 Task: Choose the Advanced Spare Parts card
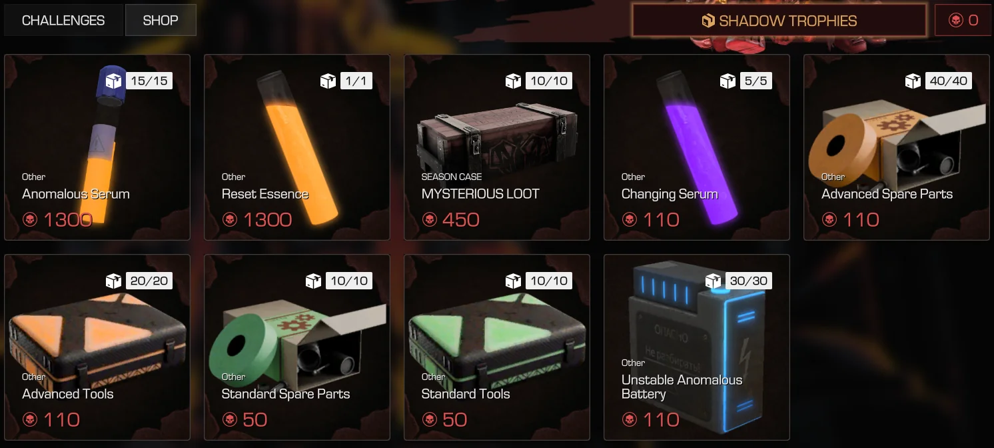(x=897, y=147)
